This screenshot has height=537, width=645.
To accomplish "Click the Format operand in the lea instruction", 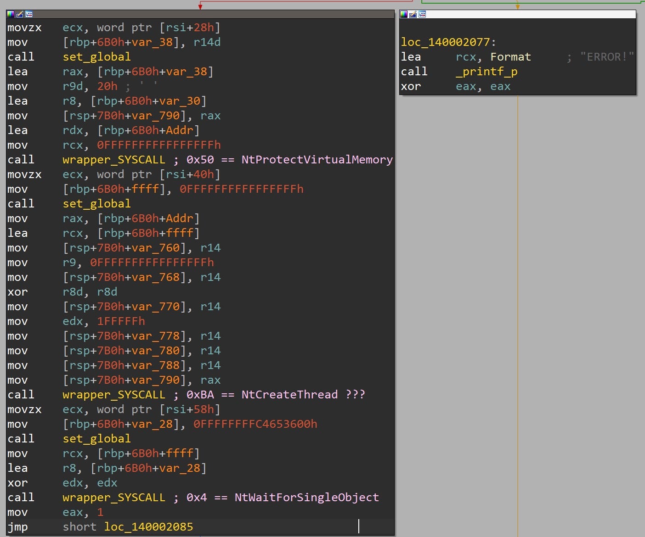I will [510, 57].
